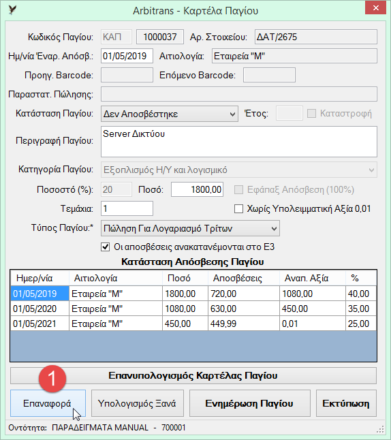Uncheck Οι αποσβέσεις ανακατανέμονται στο Ε3

(x=106, y=247)
